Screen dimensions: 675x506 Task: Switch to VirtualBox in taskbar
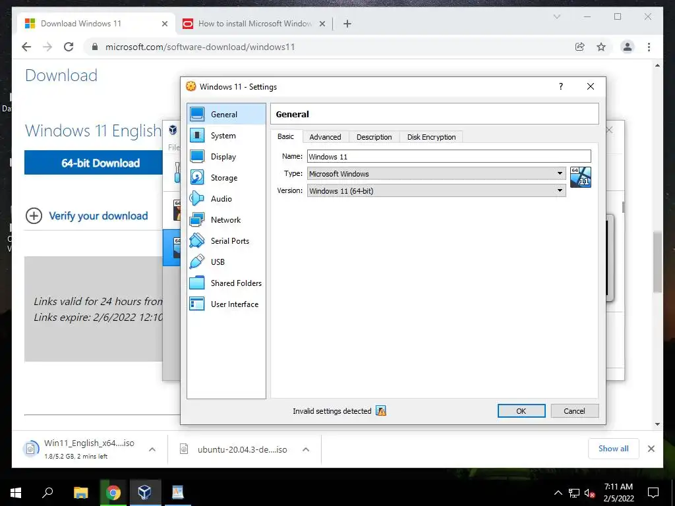tap(144, 492)
